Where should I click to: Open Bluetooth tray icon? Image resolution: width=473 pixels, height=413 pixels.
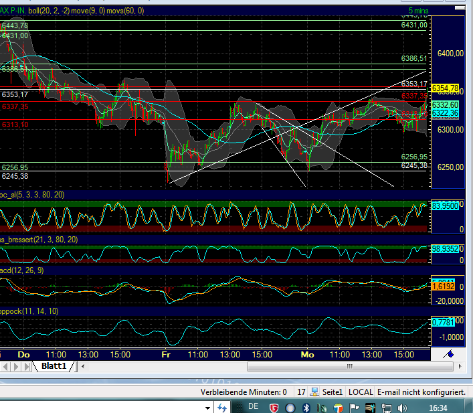[306, 408]
